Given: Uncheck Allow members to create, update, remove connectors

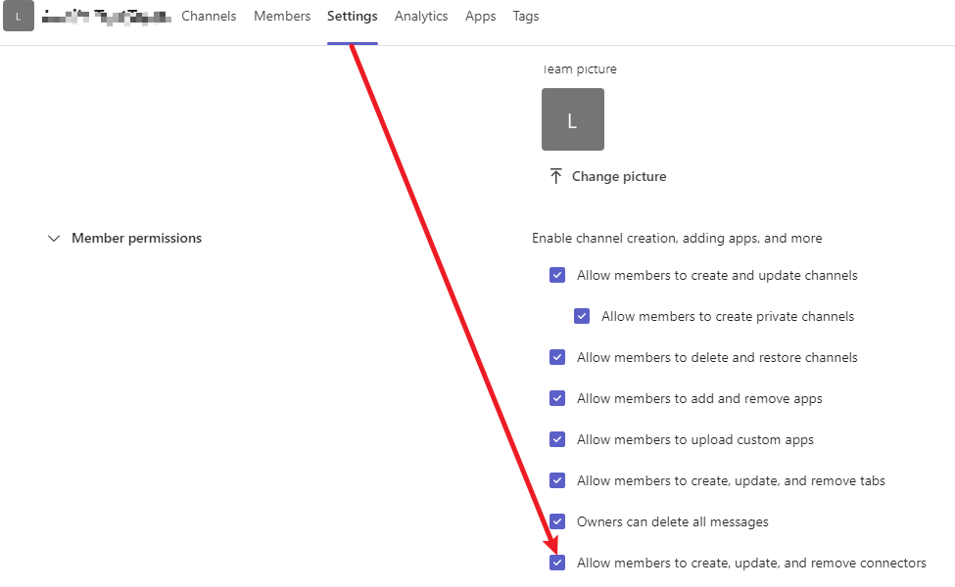Looking at the screenshot, I should coord(557,563).
